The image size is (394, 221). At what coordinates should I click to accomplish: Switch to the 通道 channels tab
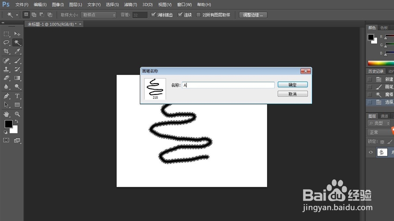coord(384,116)
